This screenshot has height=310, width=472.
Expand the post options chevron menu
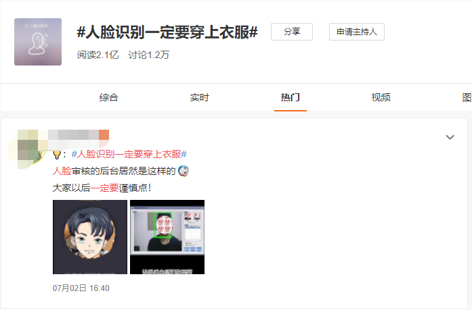[x=450, y=137]
